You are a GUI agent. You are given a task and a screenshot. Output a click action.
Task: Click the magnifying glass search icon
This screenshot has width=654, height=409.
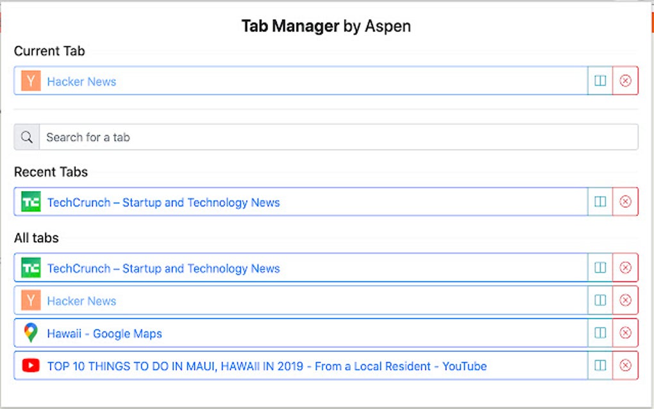(26, 137)
